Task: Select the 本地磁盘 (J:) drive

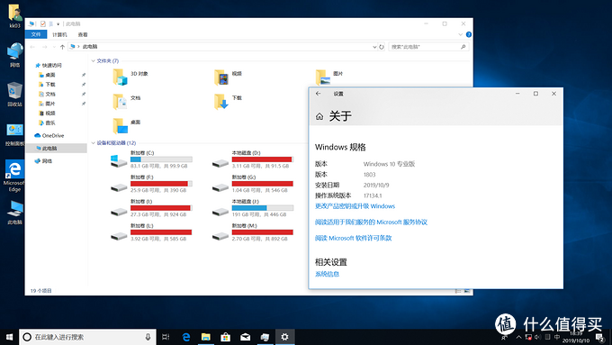Action: point(253,208)
